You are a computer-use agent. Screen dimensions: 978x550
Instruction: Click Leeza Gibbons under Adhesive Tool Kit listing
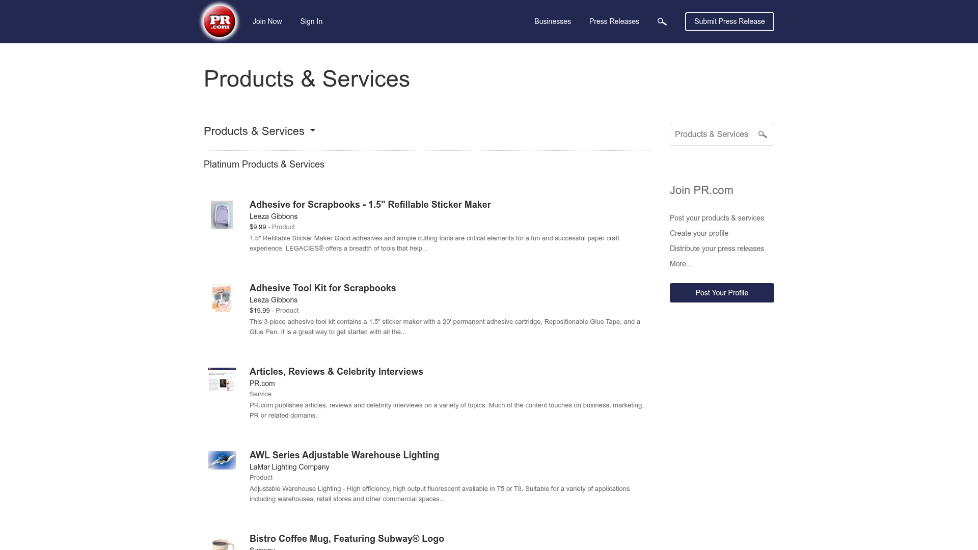tap(274, 300)
